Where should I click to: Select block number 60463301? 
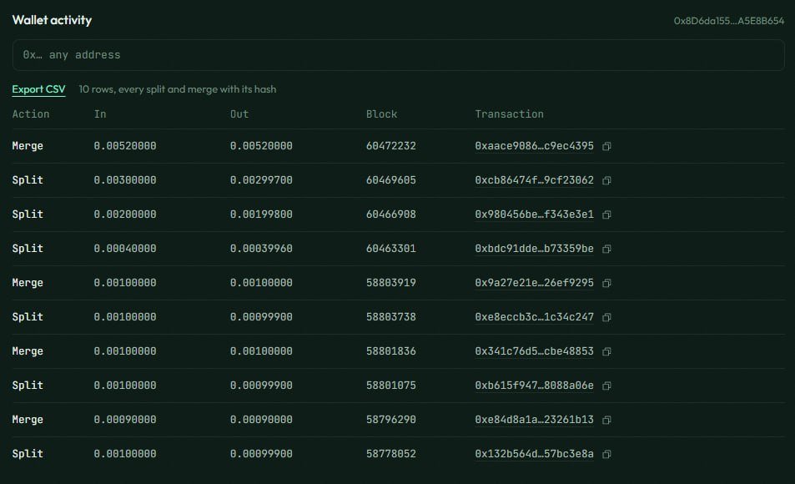click(x=391, y=249)
